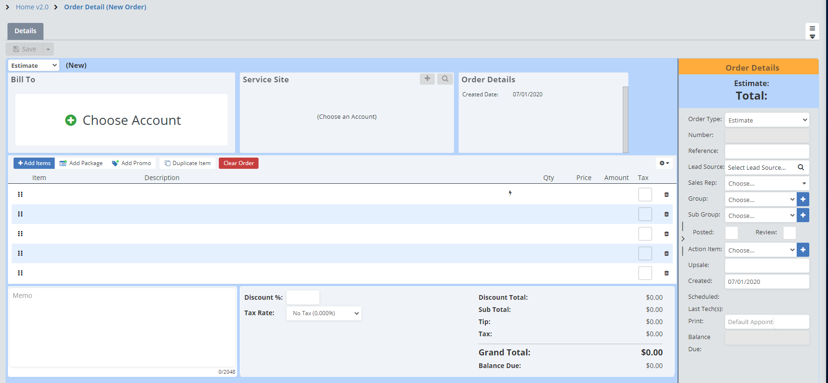Click the drag handle of second row

(x=20, y=214)
